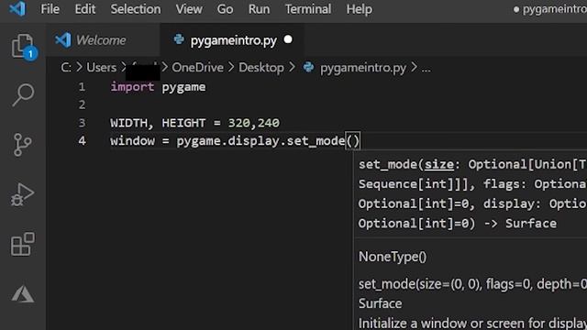Open the Azure view icon
Viewport: 587px width, 330px height.
[x=23, y=294]
